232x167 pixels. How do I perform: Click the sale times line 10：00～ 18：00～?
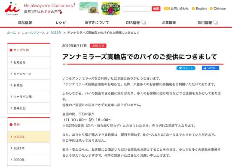tap(87, 120)
